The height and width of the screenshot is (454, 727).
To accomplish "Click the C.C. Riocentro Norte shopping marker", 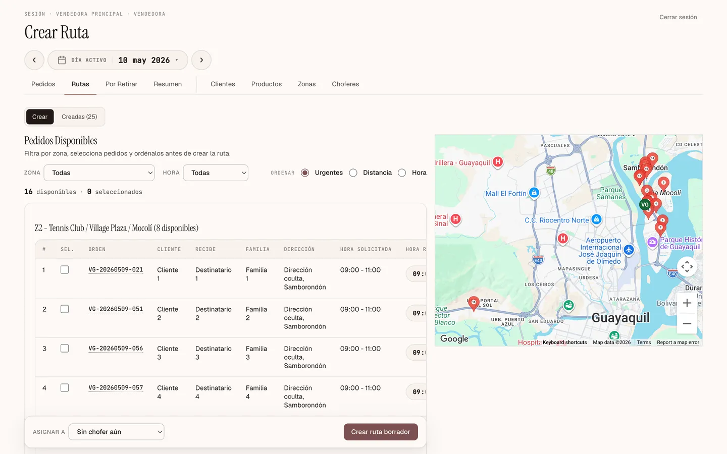I will coord(597,219).
